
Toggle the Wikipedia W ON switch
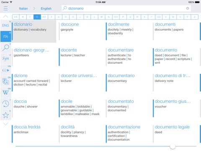click(x=6, y=92)
